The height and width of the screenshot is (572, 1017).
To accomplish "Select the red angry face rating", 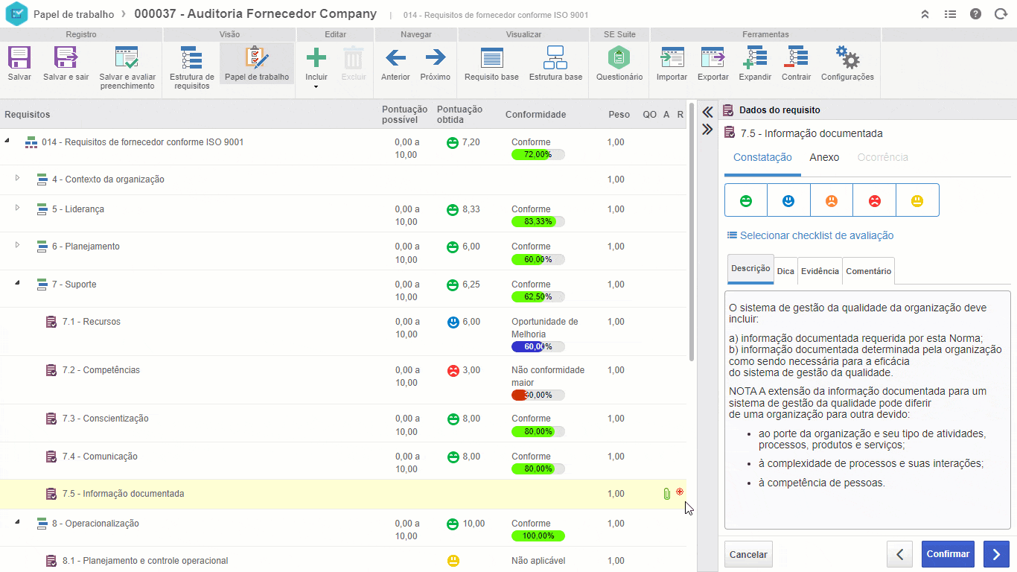I will (x=875, y=200).
